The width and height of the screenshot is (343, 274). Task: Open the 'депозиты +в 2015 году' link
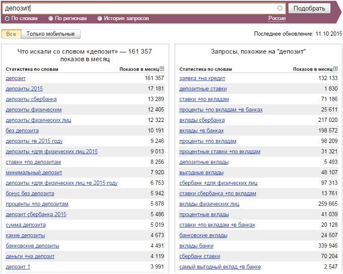[34, 141]
